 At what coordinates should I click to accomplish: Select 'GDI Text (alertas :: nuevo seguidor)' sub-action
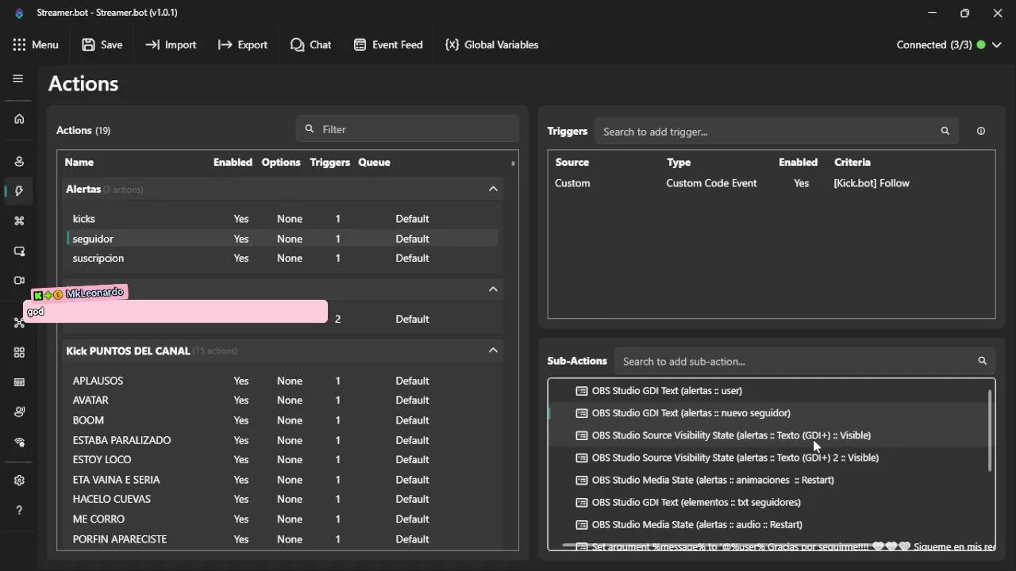tap(768, 413)
